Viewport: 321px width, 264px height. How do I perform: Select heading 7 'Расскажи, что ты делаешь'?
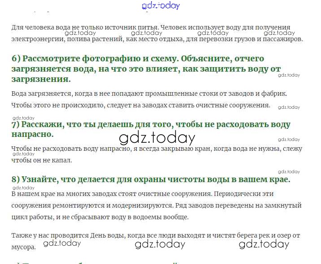tap(151, 124)
